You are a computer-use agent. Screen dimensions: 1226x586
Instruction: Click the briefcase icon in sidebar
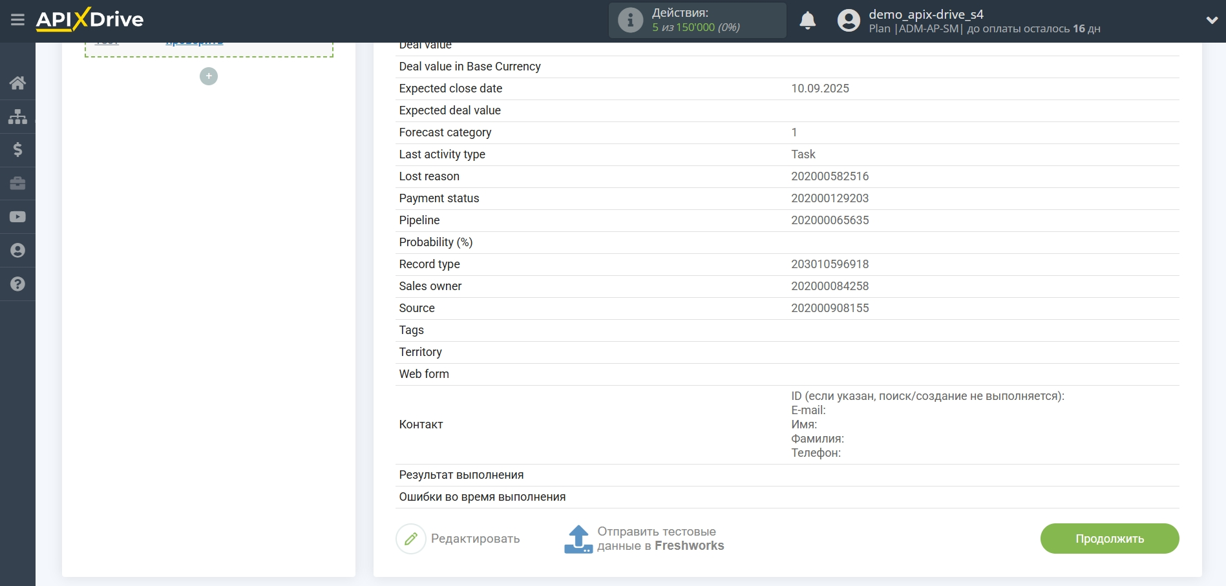(x=17, y=183)
